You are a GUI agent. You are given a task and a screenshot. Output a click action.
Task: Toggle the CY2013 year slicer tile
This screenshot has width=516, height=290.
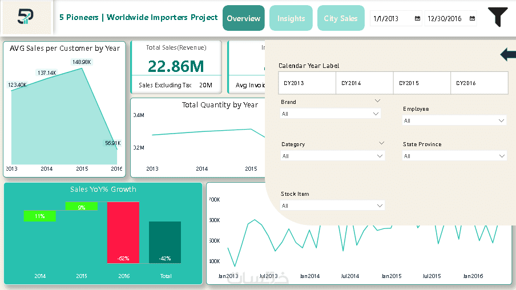[307, 83]
